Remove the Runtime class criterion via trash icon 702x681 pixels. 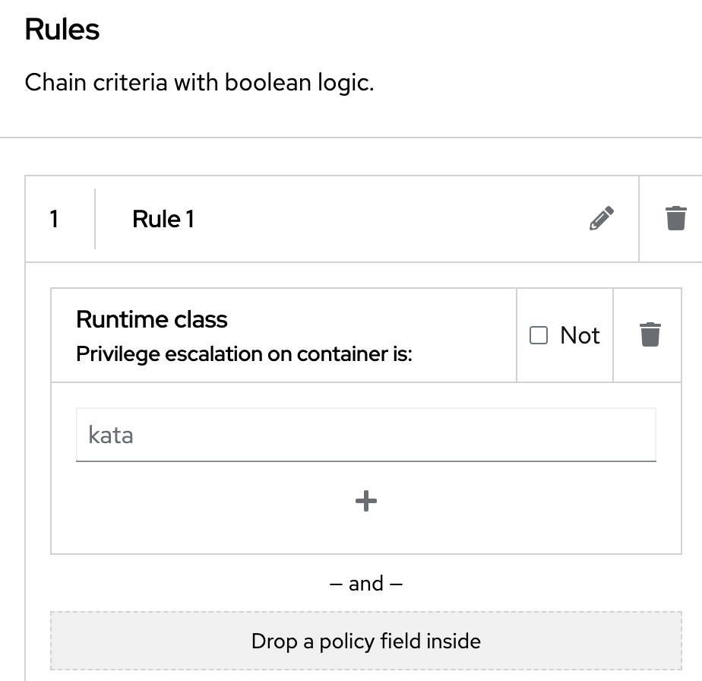tap(650, 335)
